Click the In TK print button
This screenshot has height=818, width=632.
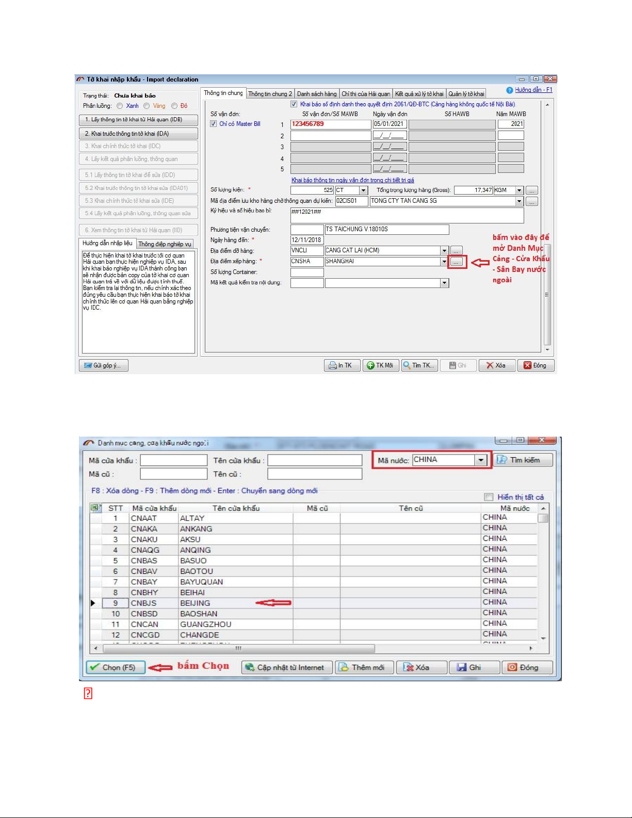coord(342,365)
